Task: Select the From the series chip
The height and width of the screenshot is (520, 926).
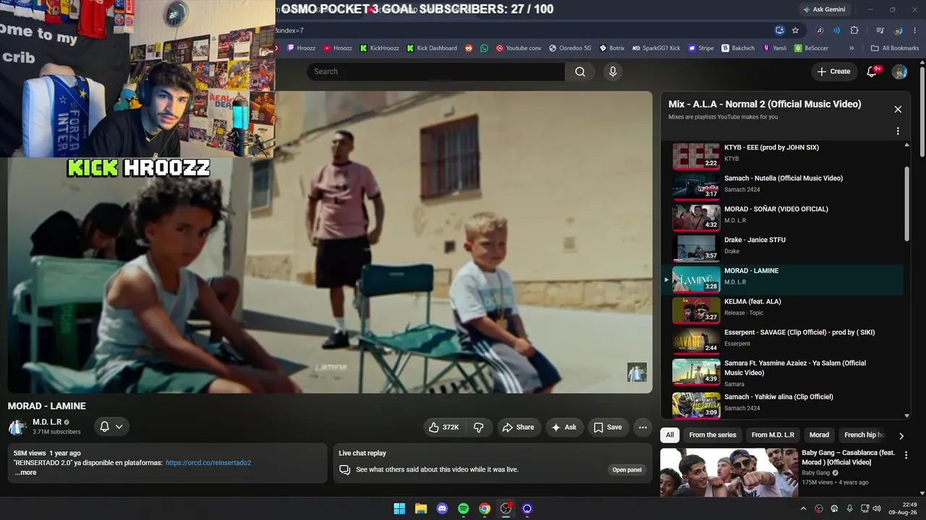Action: tap(713, 435)
